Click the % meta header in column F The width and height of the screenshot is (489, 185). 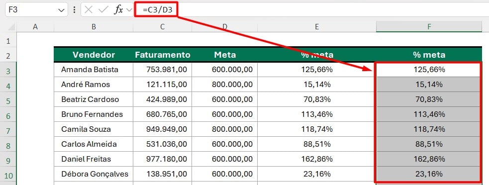(x=429, y=55)
